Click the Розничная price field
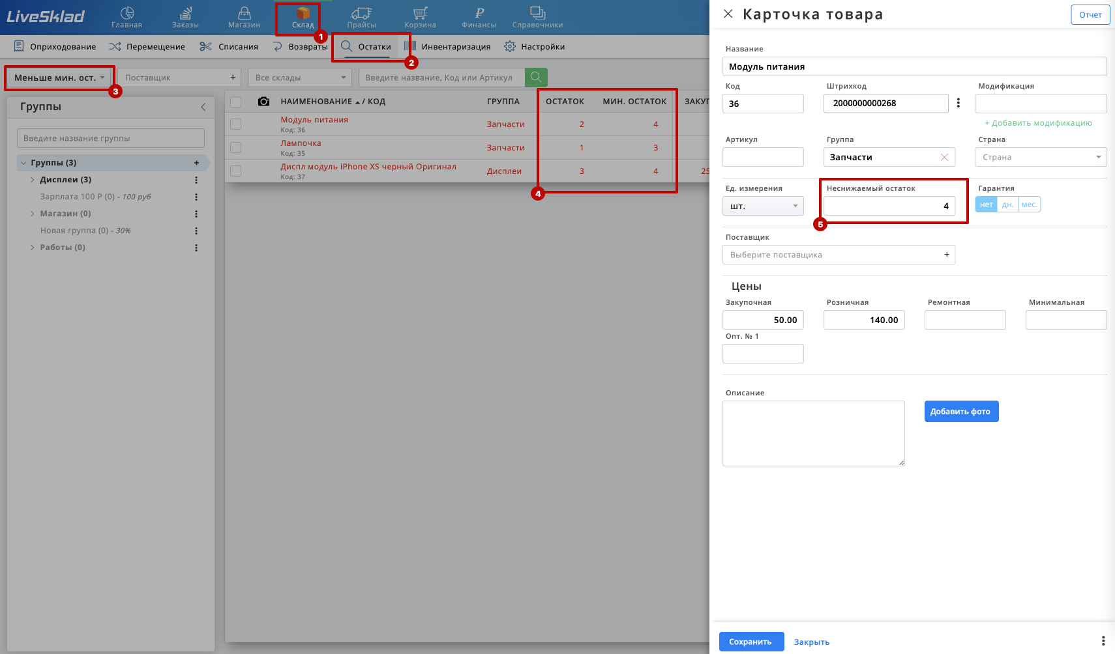This screenshot has width=1115, height=654. coord(864,320)
